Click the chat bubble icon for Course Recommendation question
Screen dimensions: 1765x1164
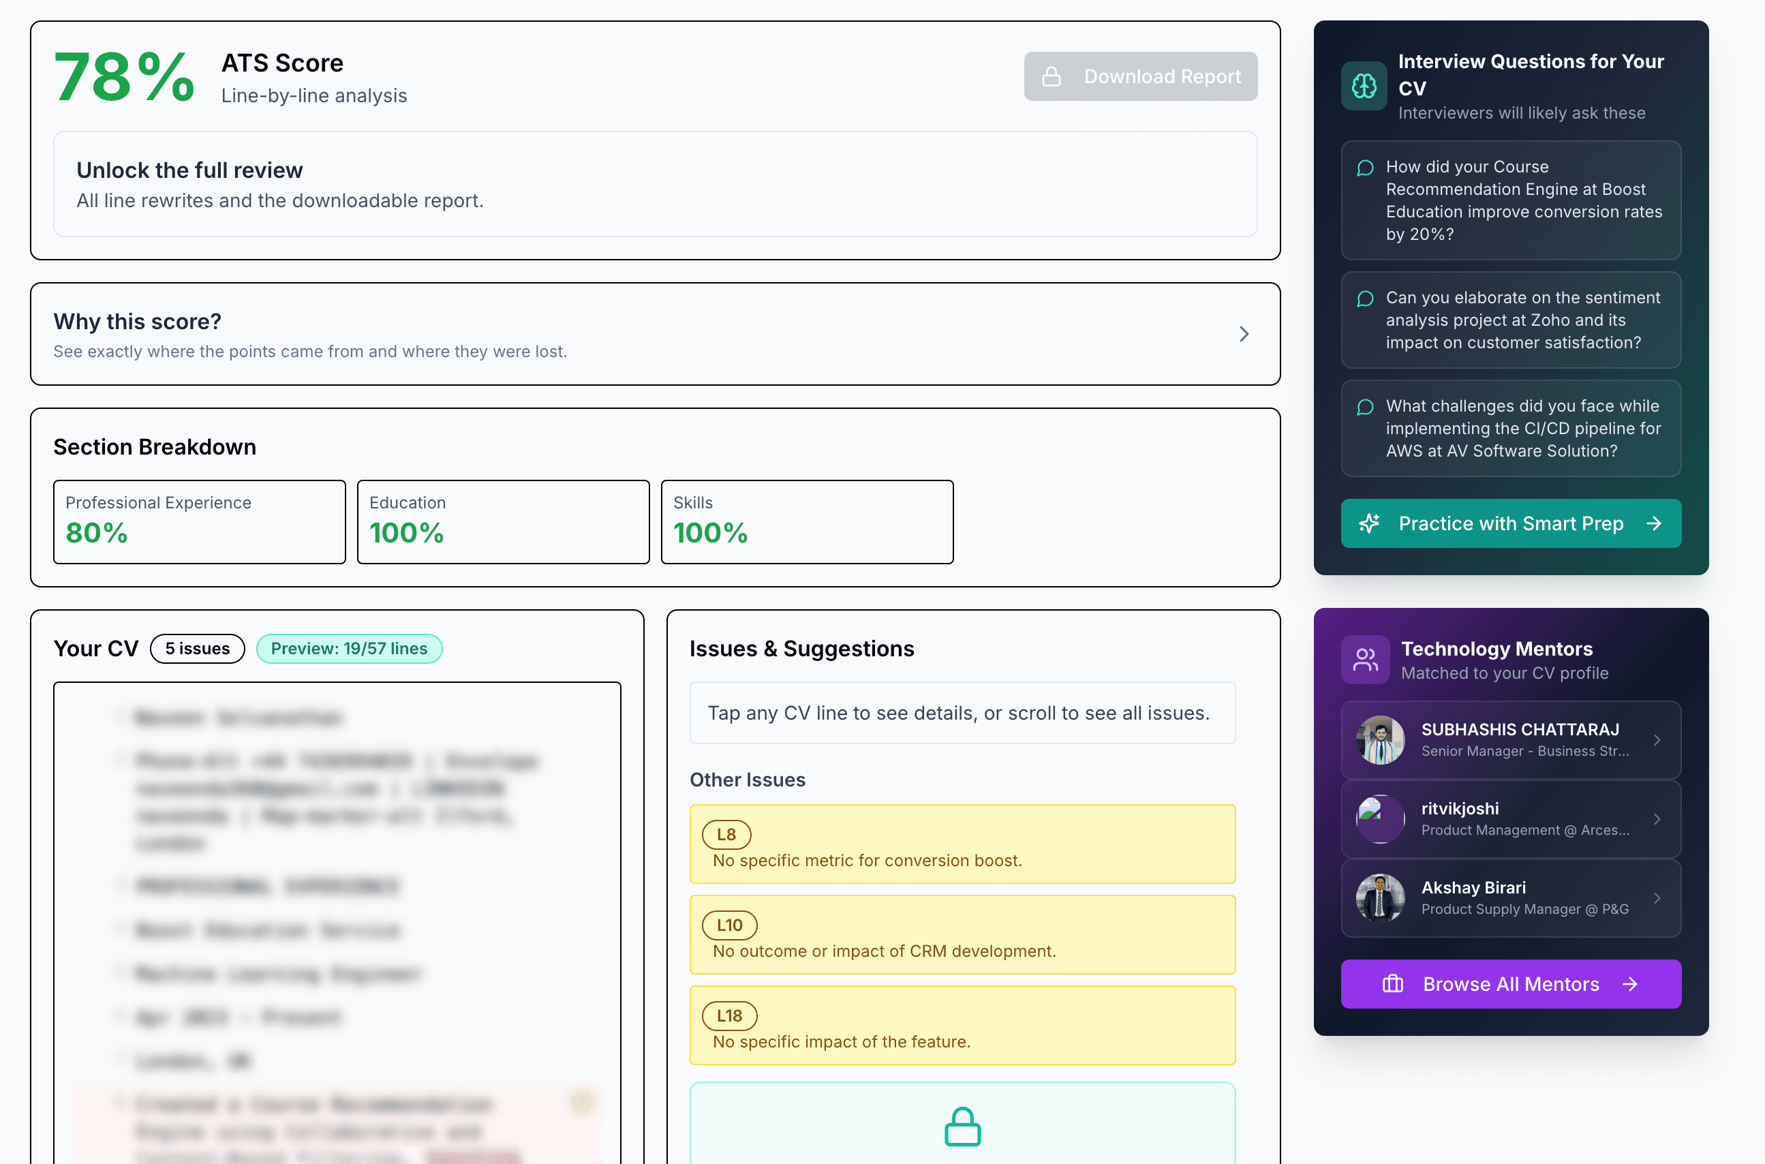(1364, 168)
